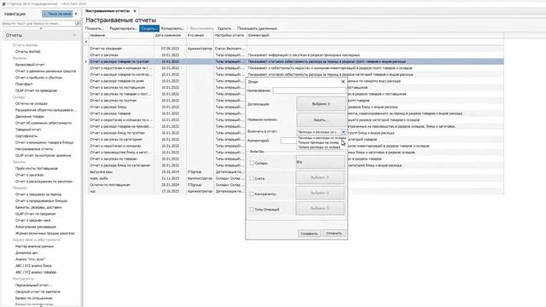
Task: Click the Комментарий column header
Action: (375, 35)
